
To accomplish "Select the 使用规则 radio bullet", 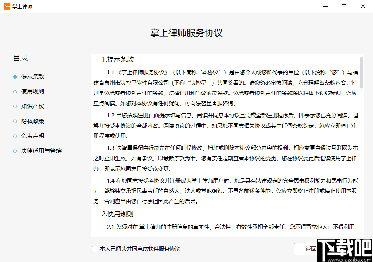I will tap(14, 91).
